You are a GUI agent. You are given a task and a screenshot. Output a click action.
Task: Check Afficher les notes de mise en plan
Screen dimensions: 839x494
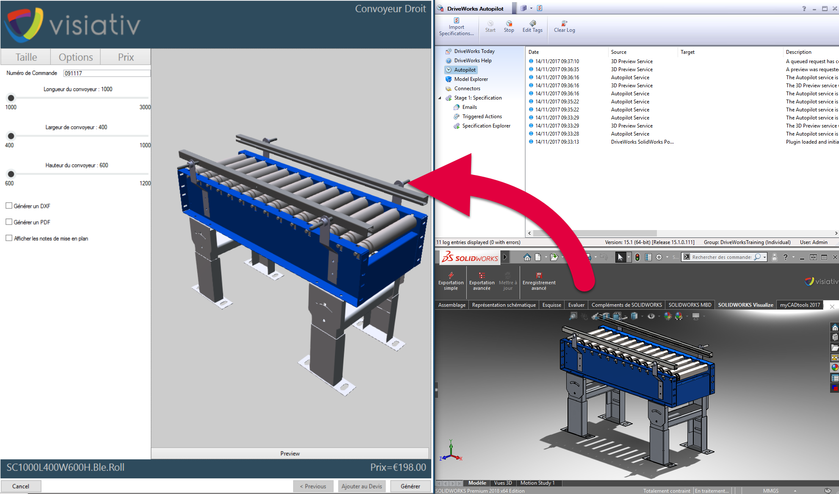pos(9,238)
